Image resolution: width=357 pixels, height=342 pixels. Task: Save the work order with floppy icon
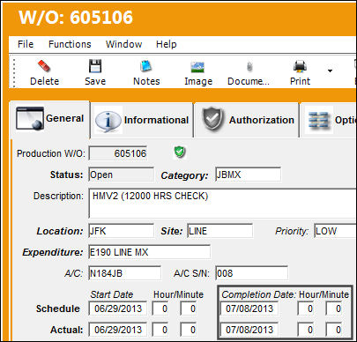pyautogui.click(x=95, y=66)
